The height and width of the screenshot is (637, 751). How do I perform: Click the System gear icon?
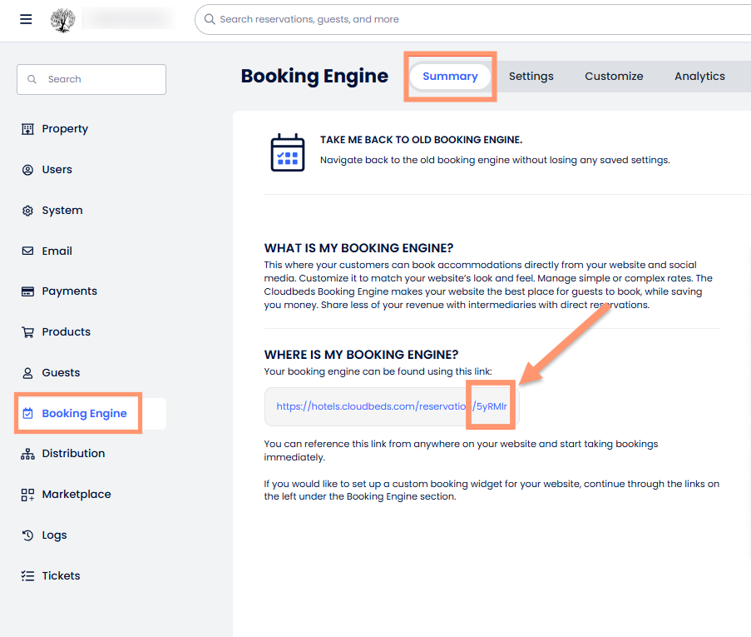tap(27, 211)
